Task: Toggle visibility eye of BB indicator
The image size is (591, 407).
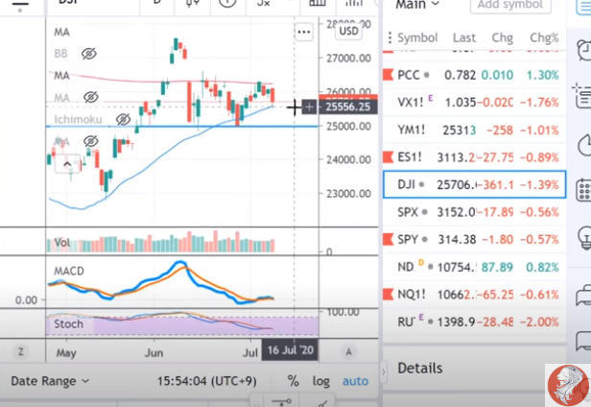Action: (89, 54)
